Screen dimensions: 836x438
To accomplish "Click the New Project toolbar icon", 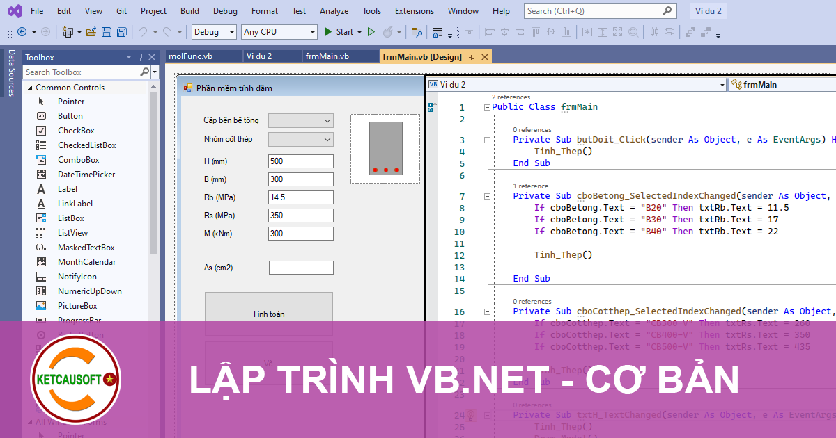I will [68, 32].
